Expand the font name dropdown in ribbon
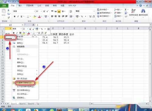Image resolution: width=152 pixels, height=111 pixels. (34, 11)
